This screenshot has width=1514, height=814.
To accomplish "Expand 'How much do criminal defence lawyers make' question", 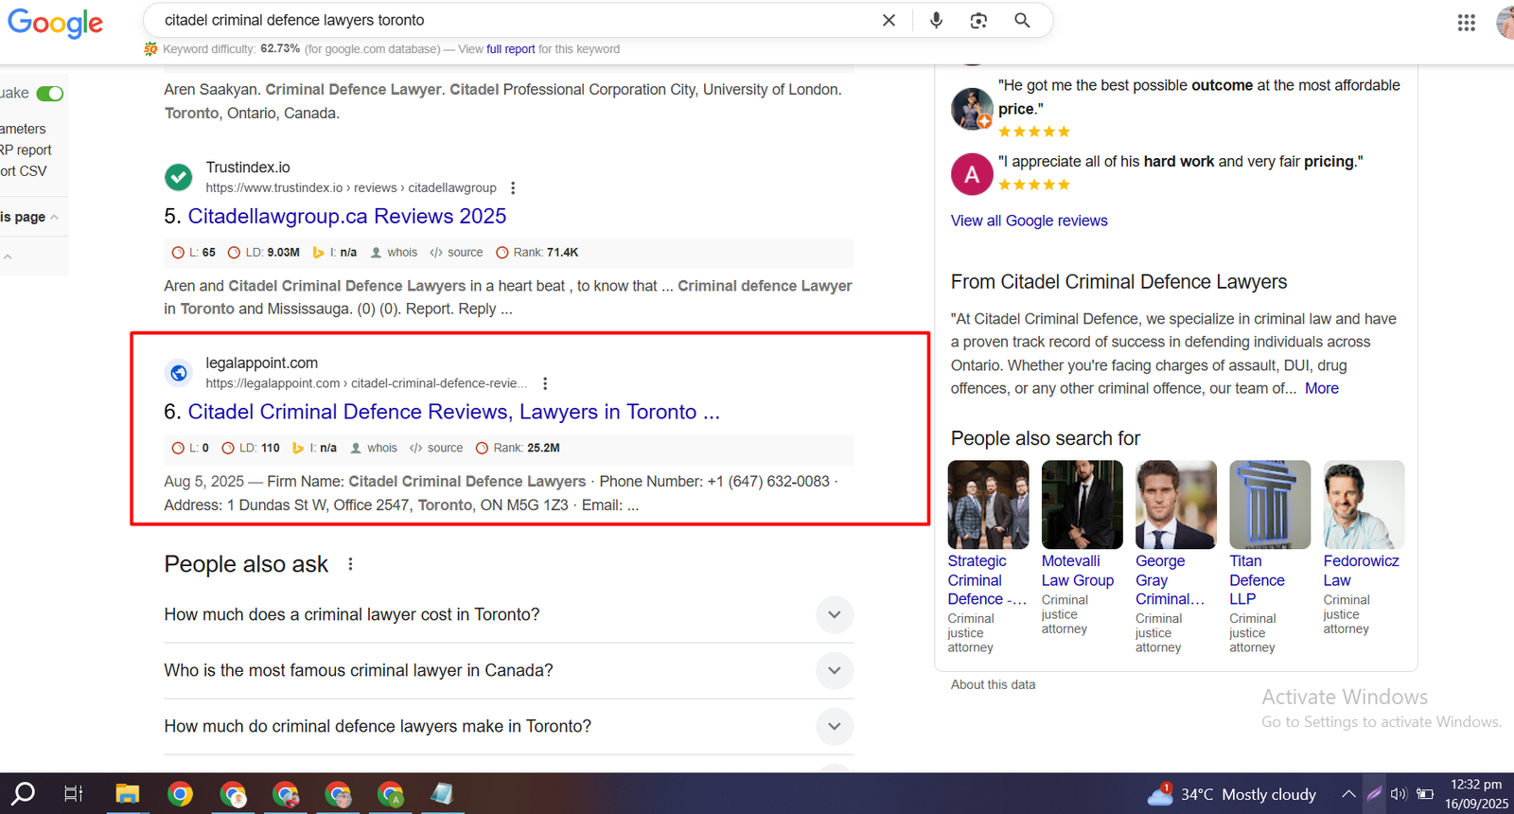I will [834, 727].
